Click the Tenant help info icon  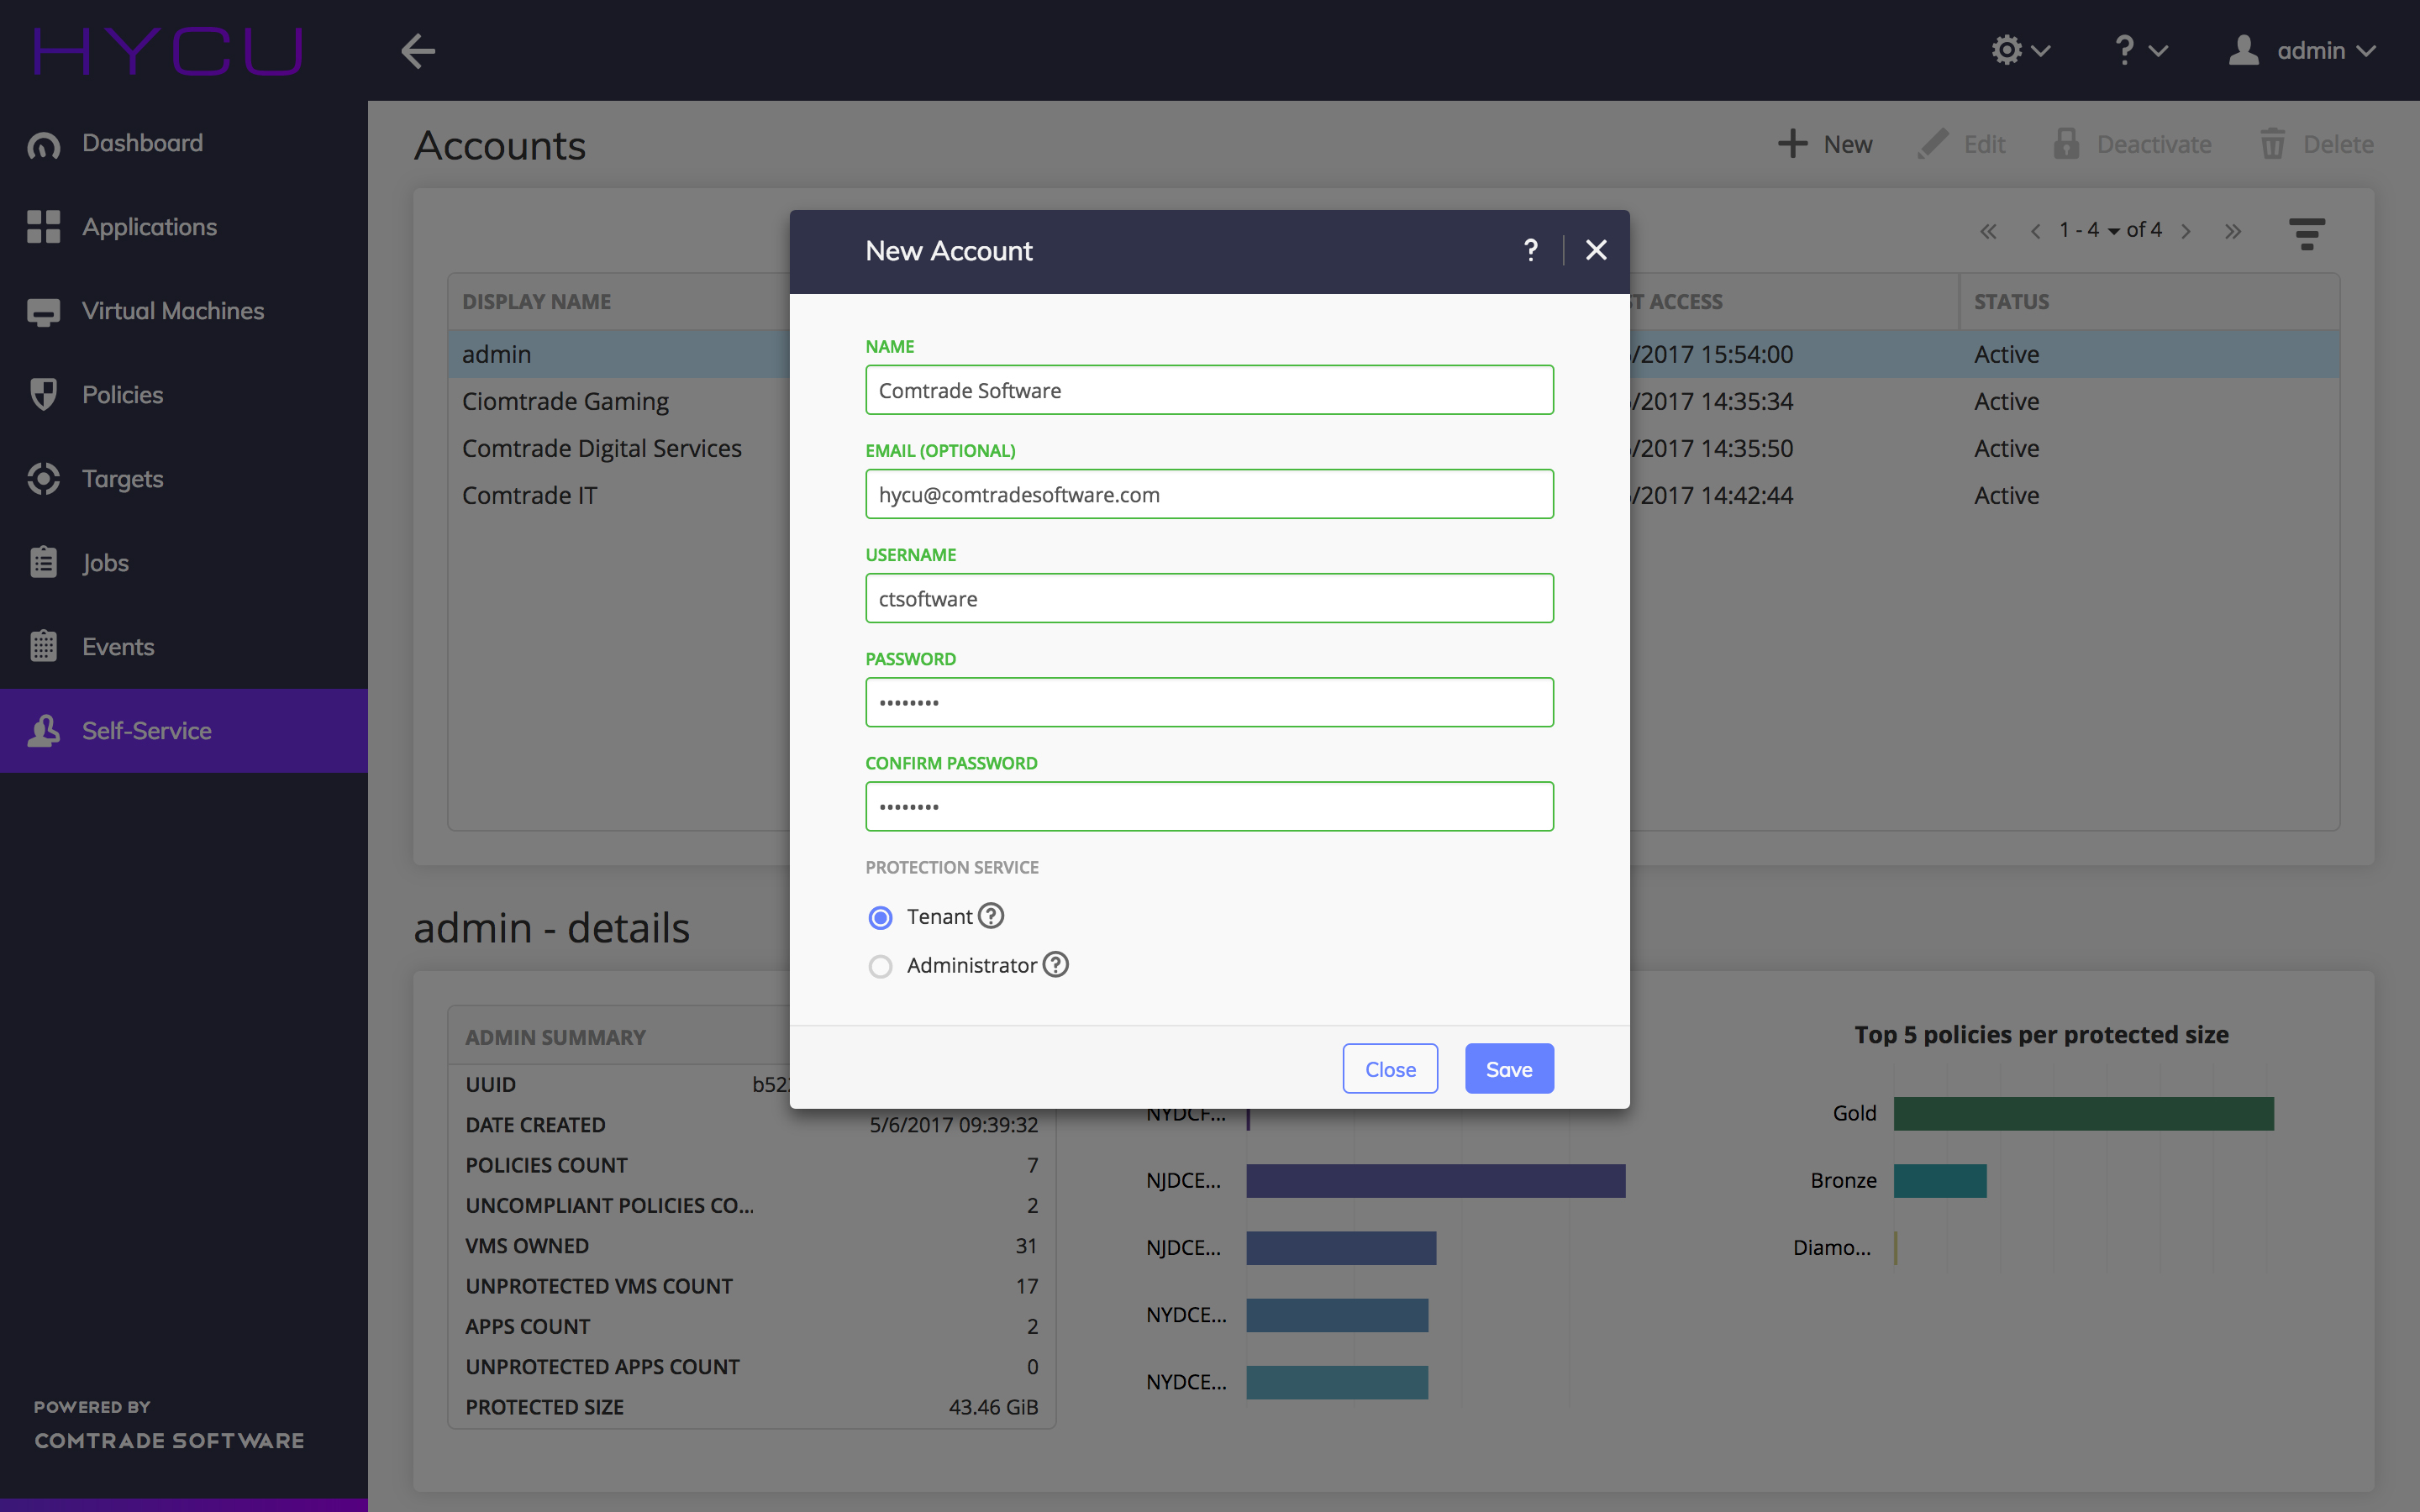(x=990, y=916)
